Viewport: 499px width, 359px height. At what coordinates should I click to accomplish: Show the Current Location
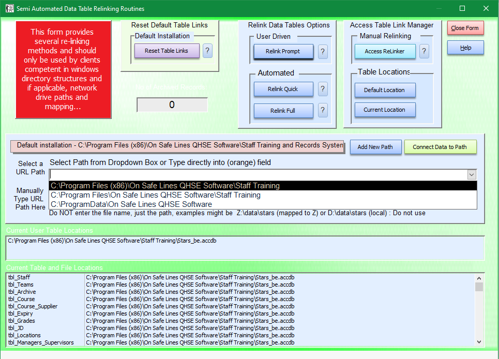coord(385,110)
